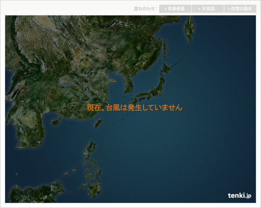This screenshot has width=261, height=208.
Task: Click Kyushu island in southern Japan
Action: click(x=134, y=101)
